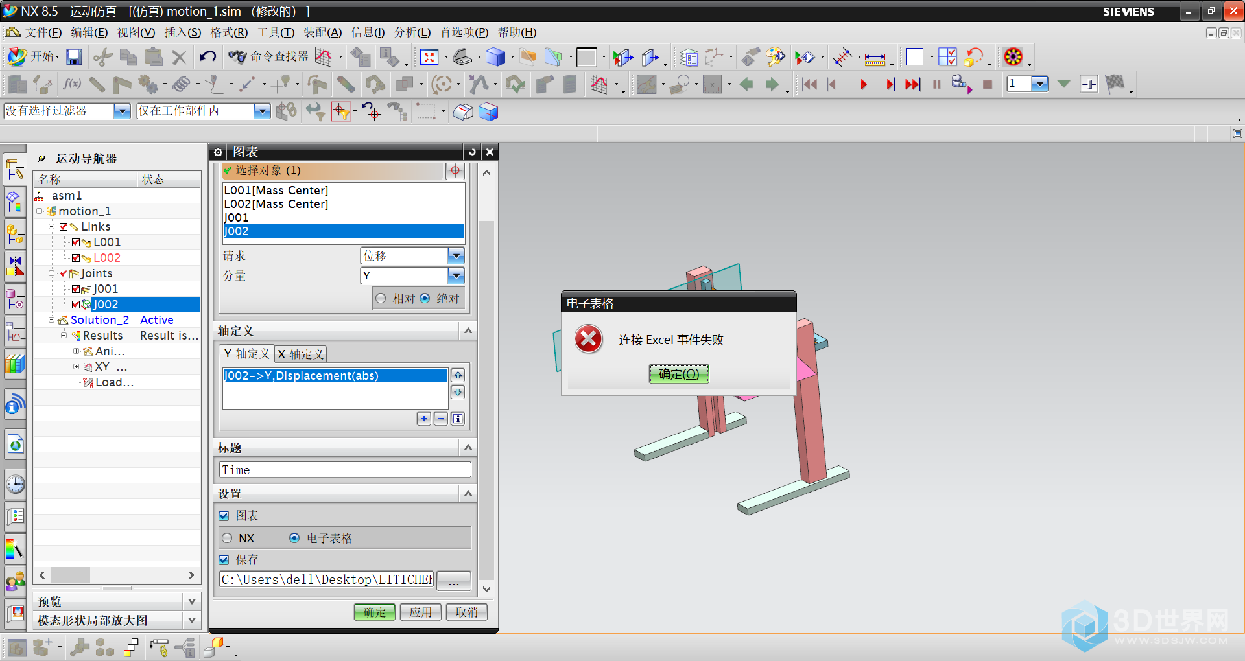Open the 分析(L) menu
This screenshot has height=661, width=1245.
coord(412,32)
